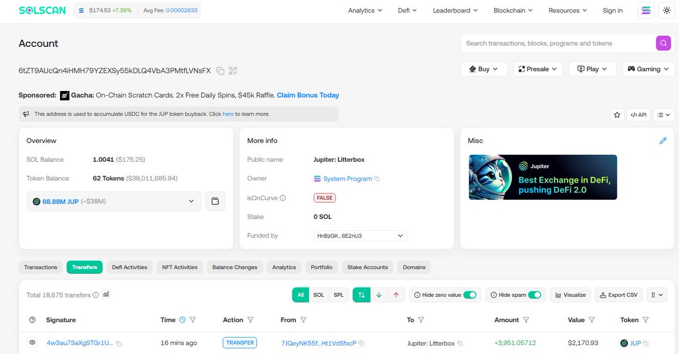679x354 pixels.
Task: Click the purple search button
Action: click(663, 43)
